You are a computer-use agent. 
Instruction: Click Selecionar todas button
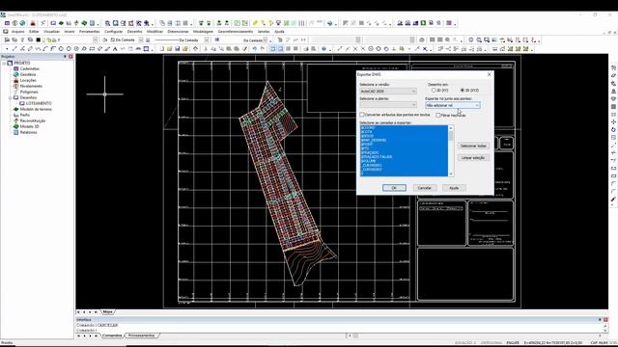(473, 146)
